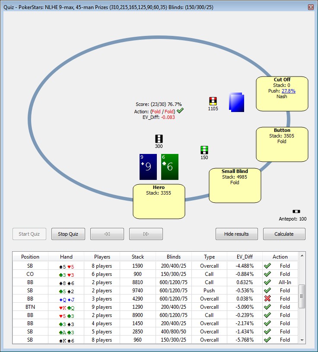Select the Small Blind player box
The height and width of the screenshot is (352, 318).
pyautogui.click(x=235, y=186)
